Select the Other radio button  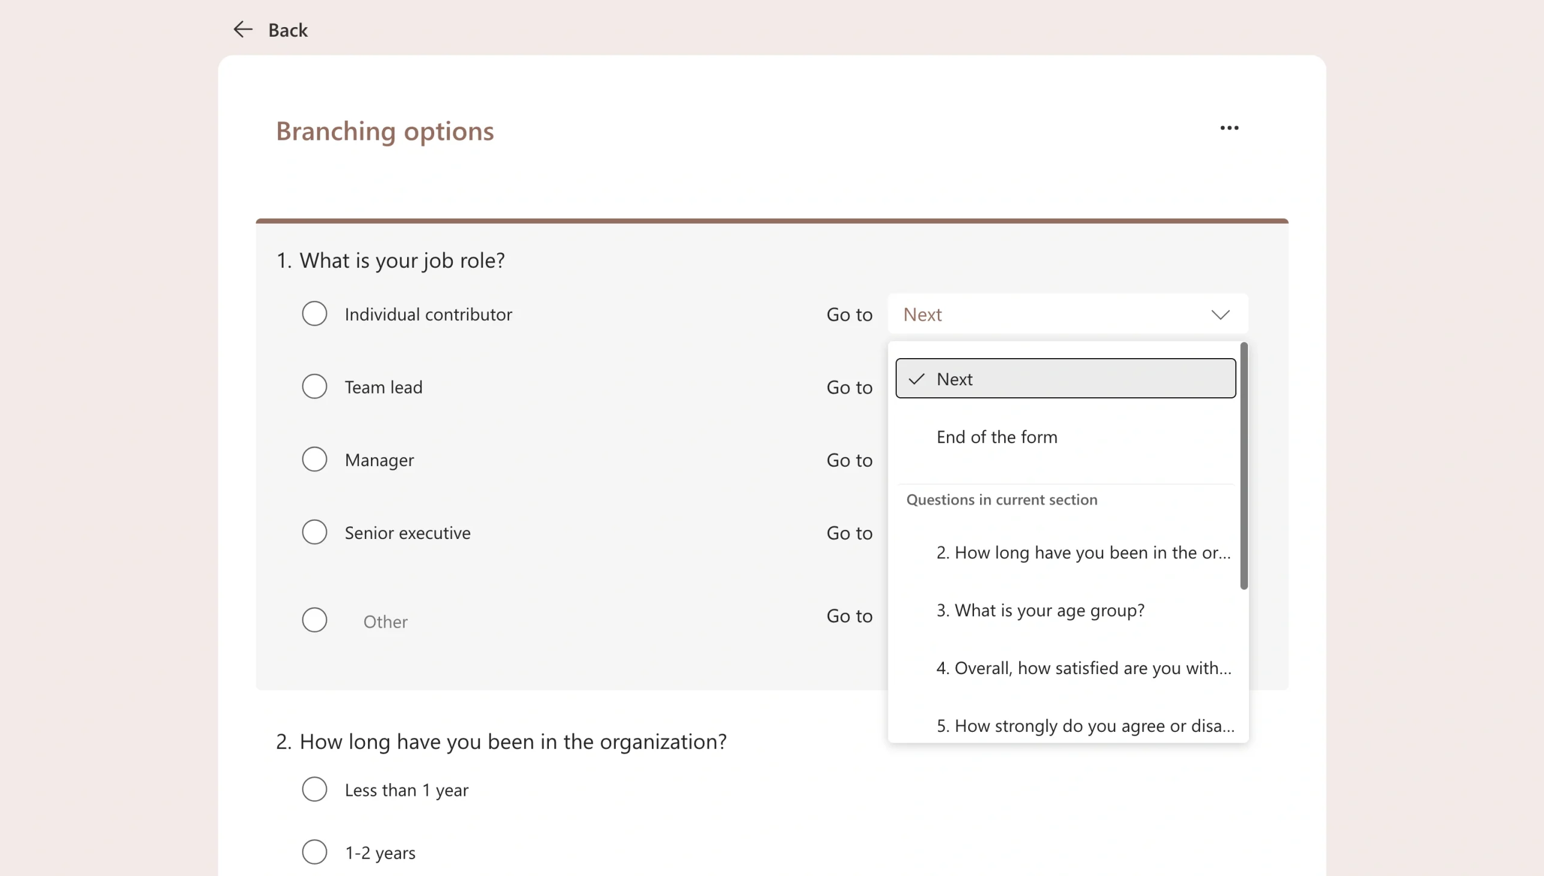coord(314,620)
